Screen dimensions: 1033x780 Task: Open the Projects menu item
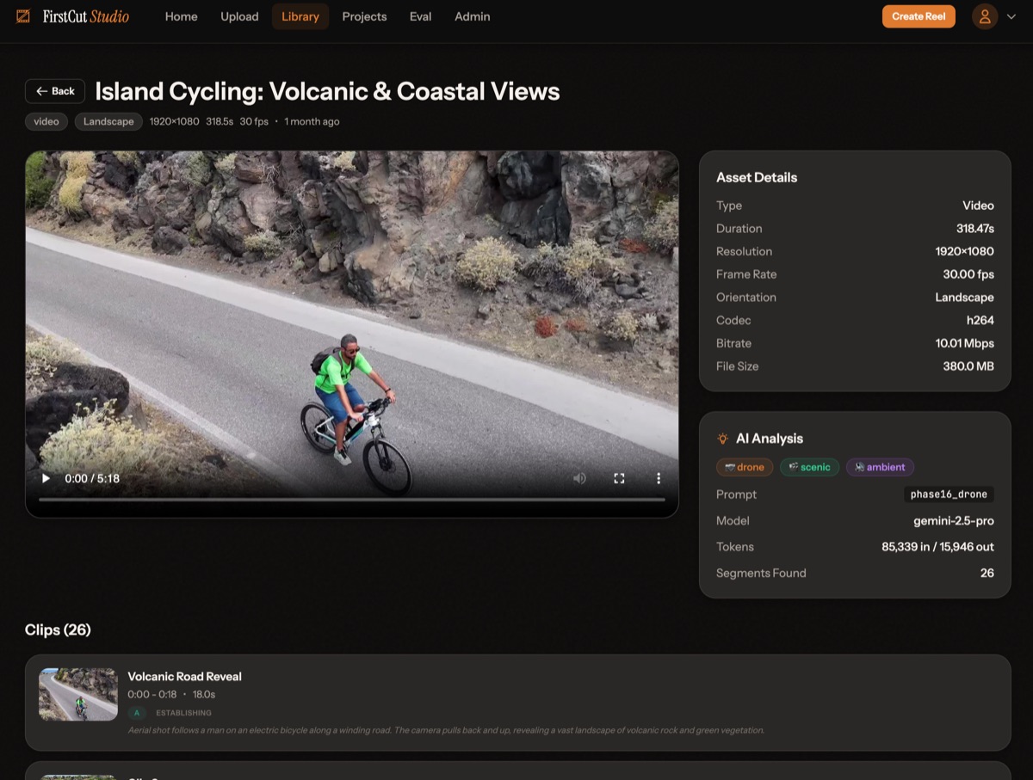pyautogui.click(x=364, y=16)
